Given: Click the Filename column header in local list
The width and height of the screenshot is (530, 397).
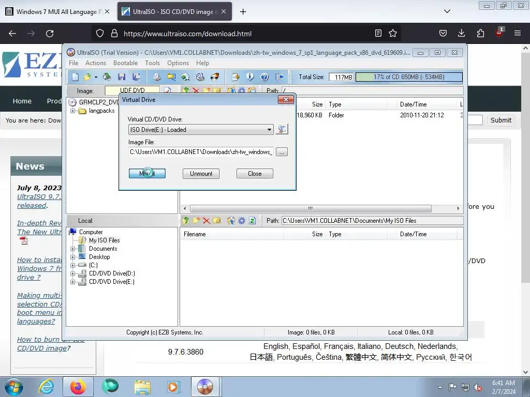Looking at the screenshot, I should pyautogui.click(x=232, y=234).
